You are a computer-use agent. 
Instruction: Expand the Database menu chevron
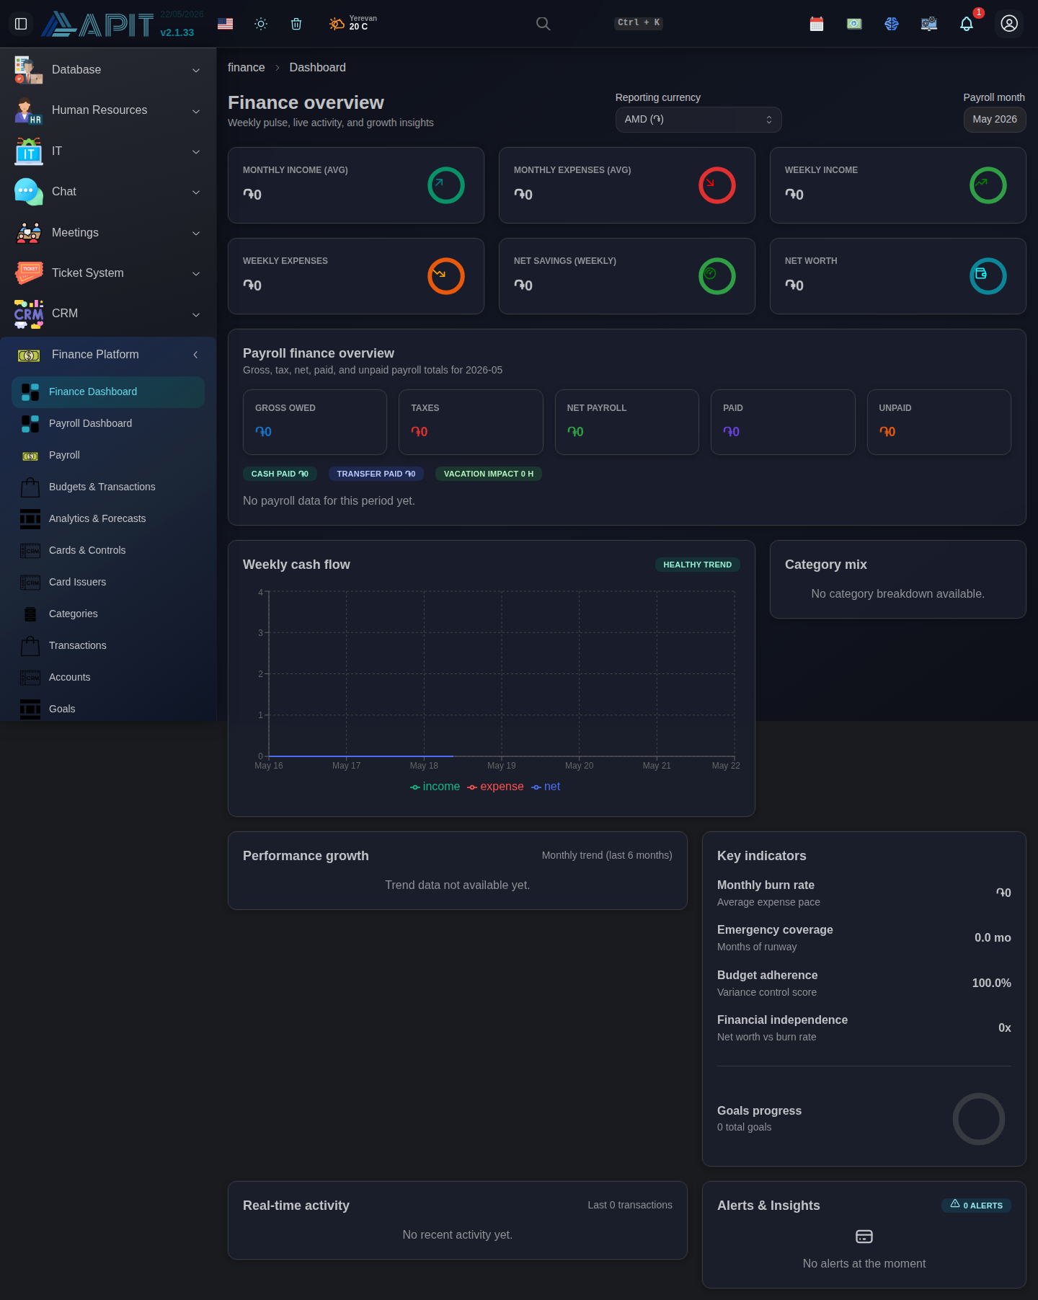196,71
